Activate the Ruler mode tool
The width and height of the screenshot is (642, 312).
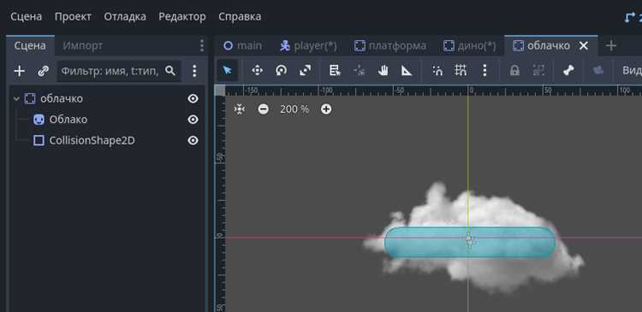pyautogui.click(x=407, y=71)
